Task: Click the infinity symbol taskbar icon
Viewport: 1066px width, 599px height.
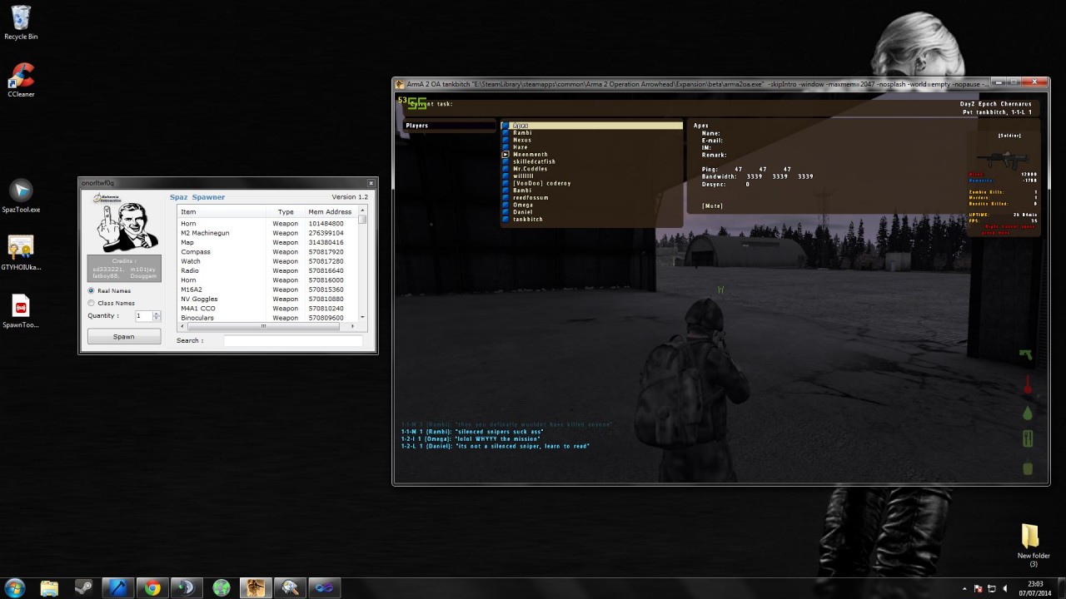Action: pyautogui.click(x=323, y=588)
